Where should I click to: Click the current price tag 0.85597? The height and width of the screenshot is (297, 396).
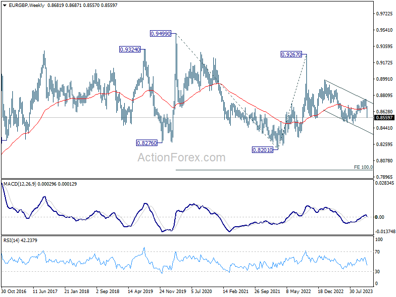385,118
